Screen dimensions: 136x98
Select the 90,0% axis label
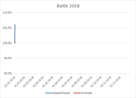(8, 74)
